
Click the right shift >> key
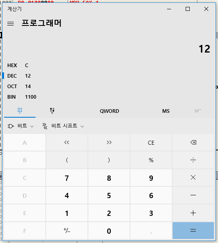tap(109, 142)
